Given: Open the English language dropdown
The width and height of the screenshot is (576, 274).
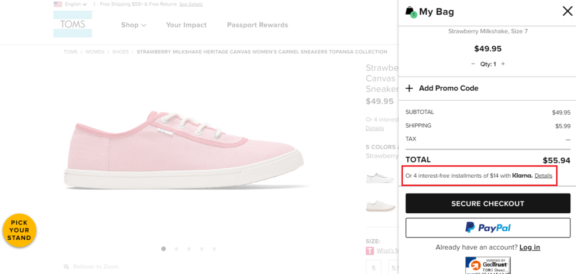Looking at the screenshot, I should click(x=70, y=5).
